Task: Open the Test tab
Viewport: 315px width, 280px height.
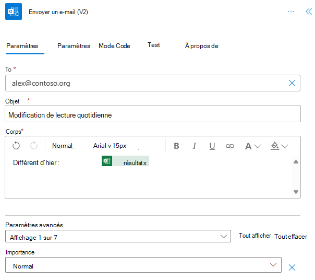Action: click(154, 45)
